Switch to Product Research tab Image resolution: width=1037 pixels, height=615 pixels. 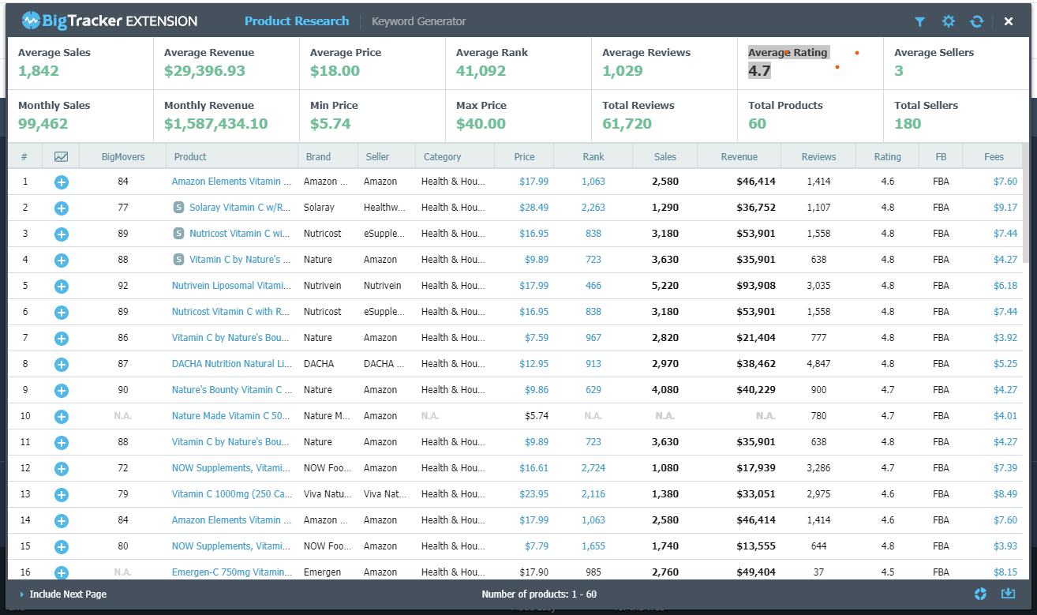pos(297,21)
